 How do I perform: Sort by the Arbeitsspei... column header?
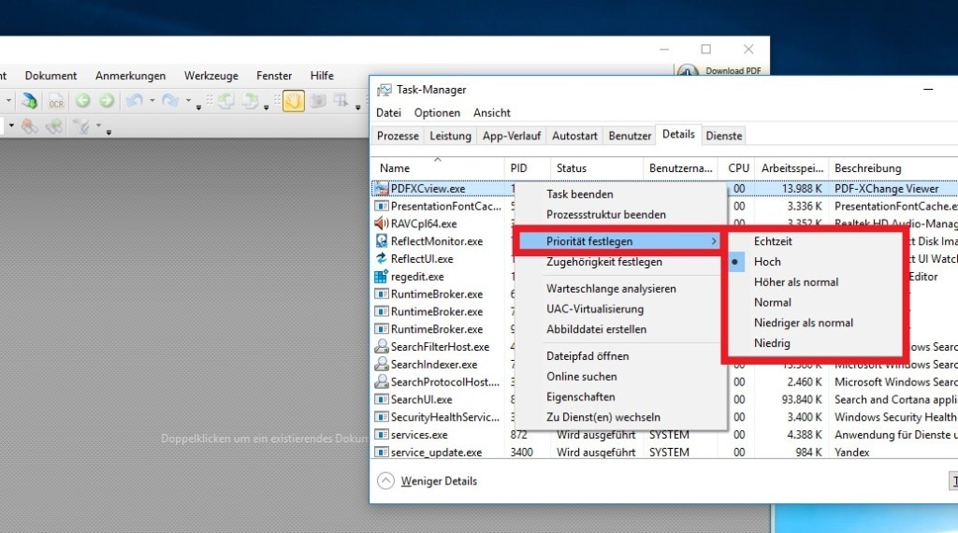point(792,168)
